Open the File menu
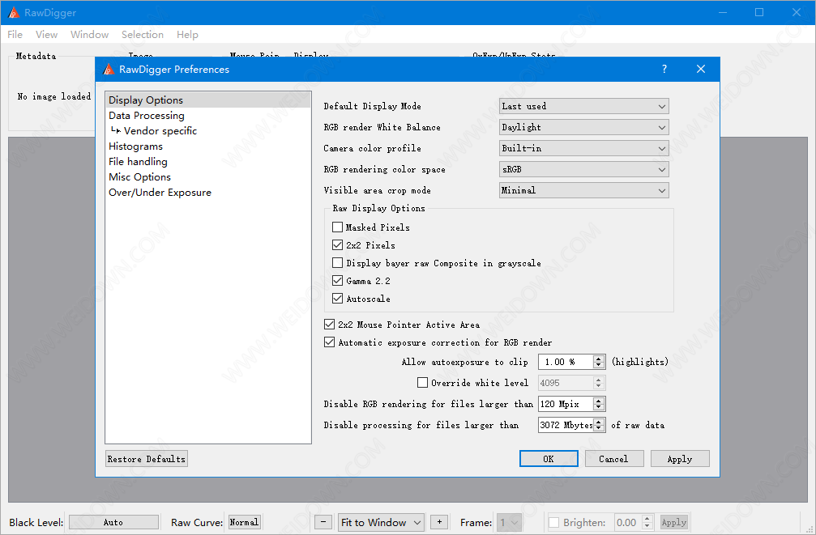 coord(15,34)
